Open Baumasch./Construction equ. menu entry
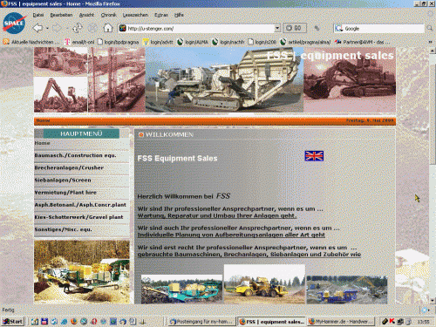The width and height of the screenshot is (436, 327). coord(75,155)
